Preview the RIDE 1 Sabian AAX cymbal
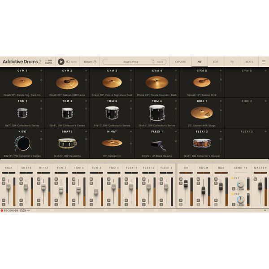 click(202, 113)
